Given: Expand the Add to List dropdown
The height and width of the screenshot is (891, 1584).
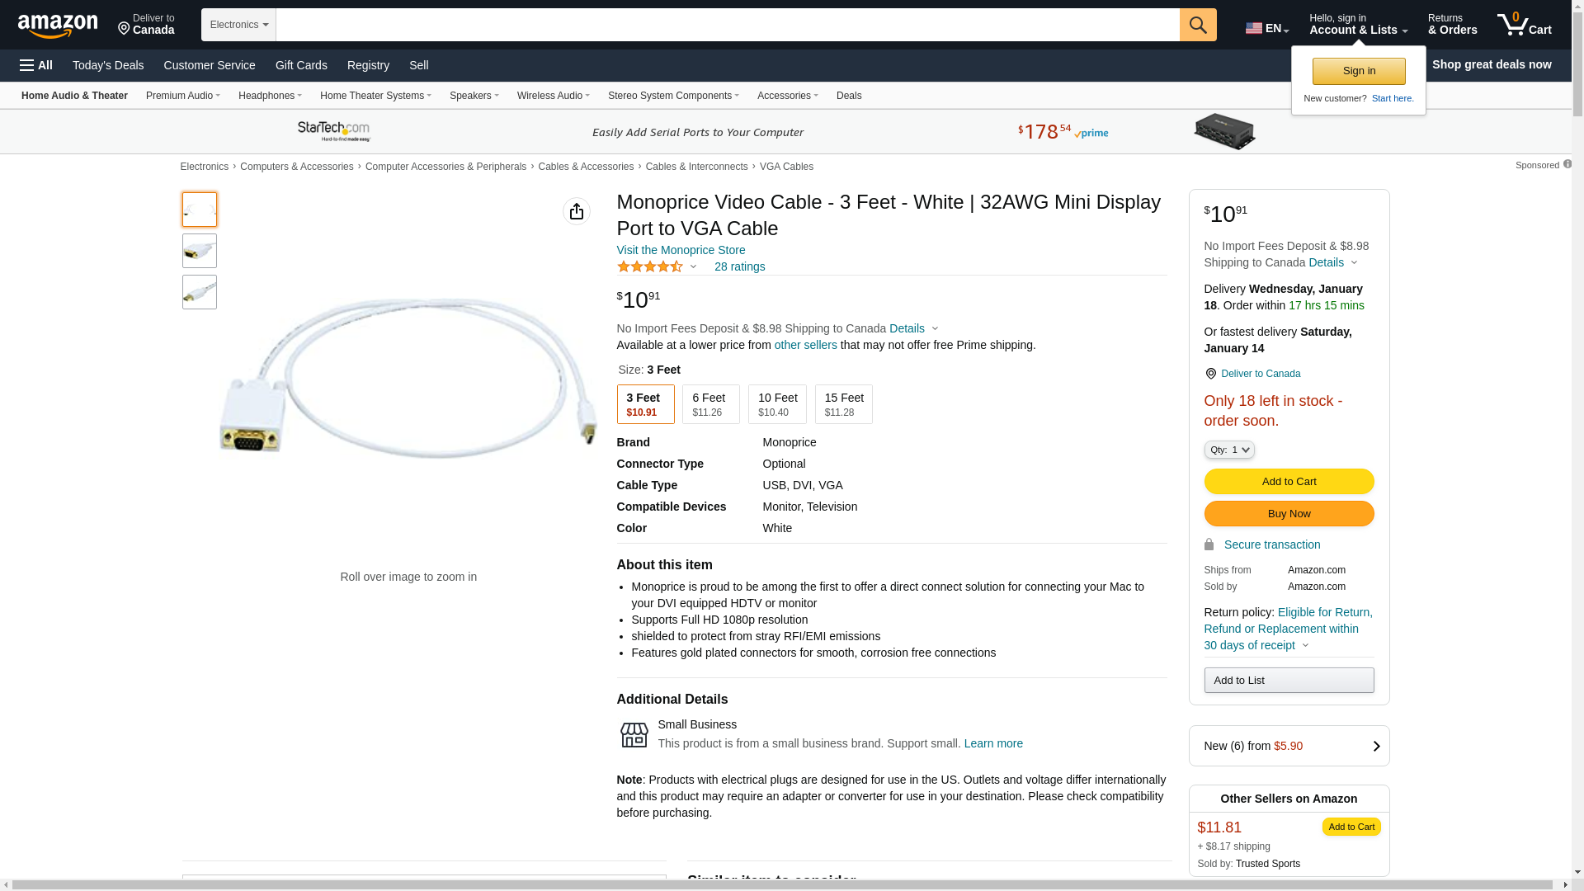Looking at the screenshot, I should (1288, 681).
